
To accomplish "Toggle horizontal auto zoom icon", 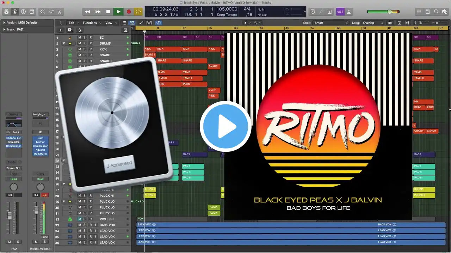I will (407, 23).
